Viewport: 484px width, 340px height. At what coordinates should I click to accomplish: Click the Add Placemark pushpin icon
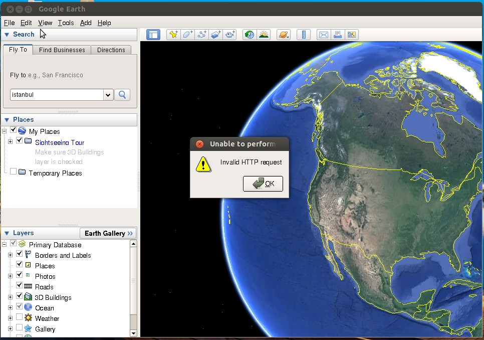[173, 35]
